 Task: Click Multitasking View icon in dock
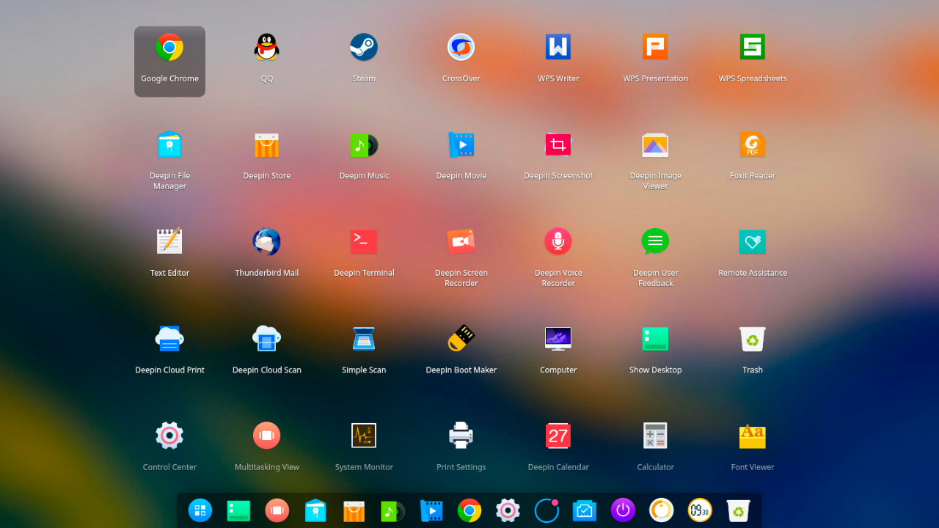tap(277, 510)
